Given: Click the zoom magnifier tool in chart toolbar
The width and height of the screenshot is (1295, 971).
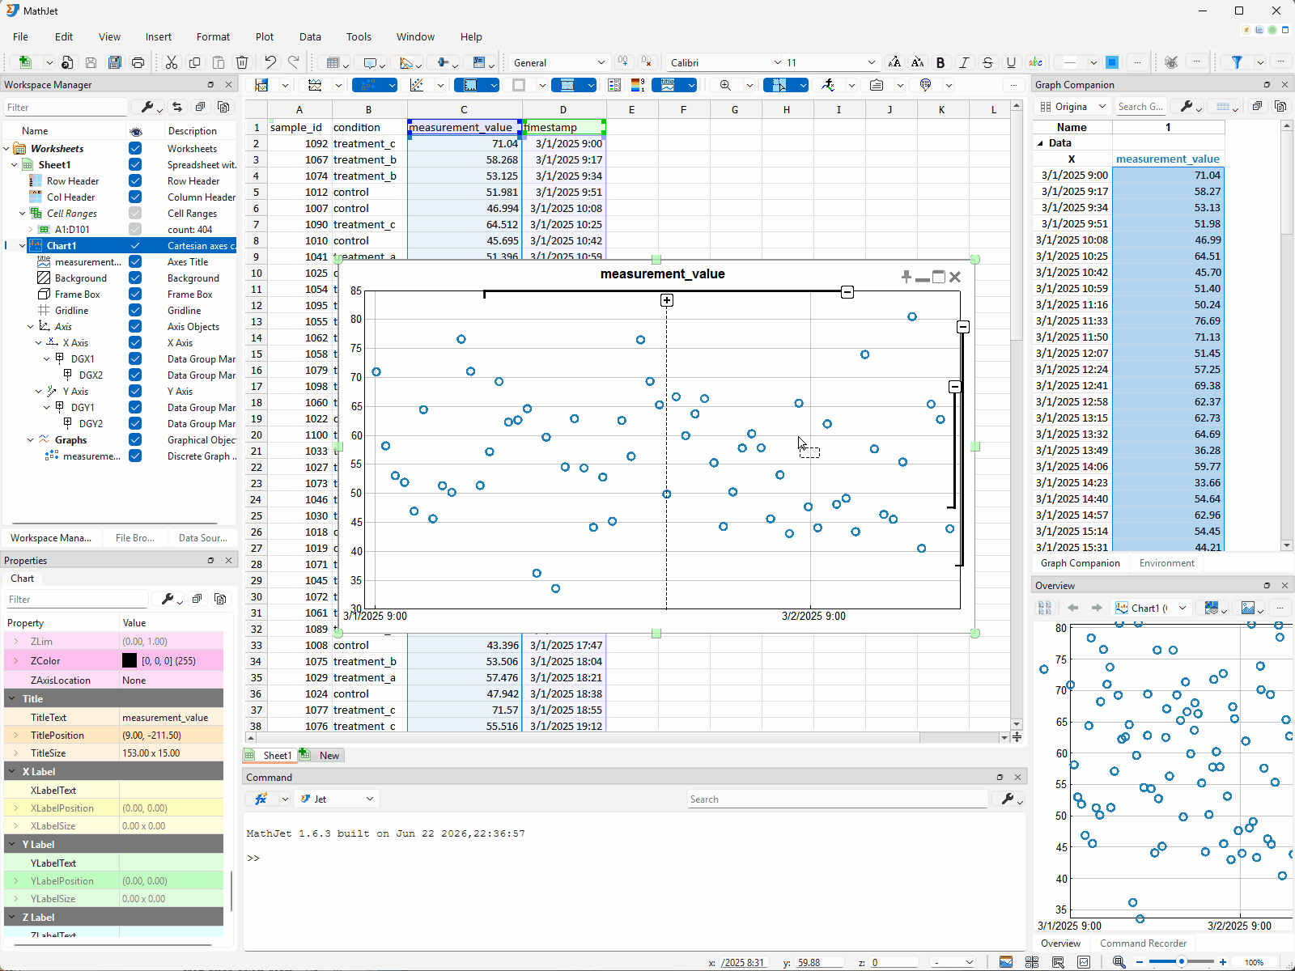Looking at the screenshot, I should pos(725,85).
